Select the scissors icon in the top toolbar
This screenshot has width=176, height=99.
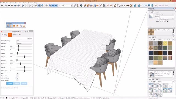[x=101, y=5]
